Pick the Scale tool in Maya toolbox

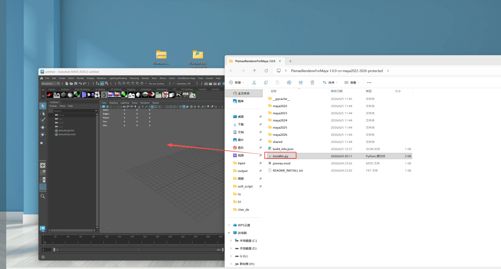coord(43,142)
